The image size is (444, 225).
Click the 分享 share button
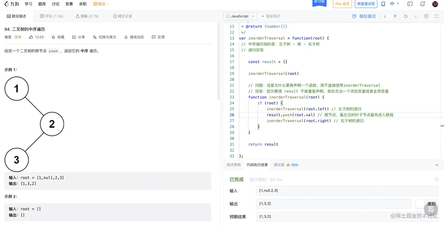pos(78,37)
